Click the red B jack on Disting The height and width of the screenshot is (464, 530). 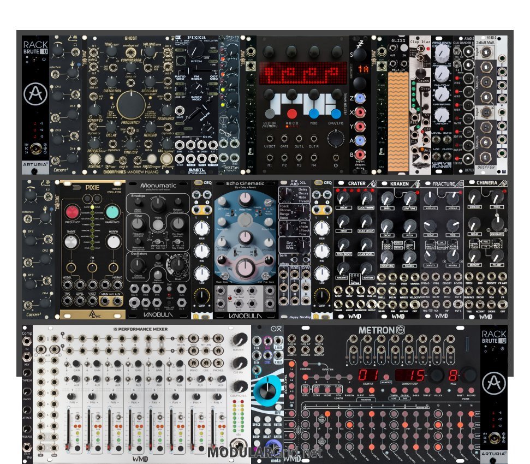360,154
